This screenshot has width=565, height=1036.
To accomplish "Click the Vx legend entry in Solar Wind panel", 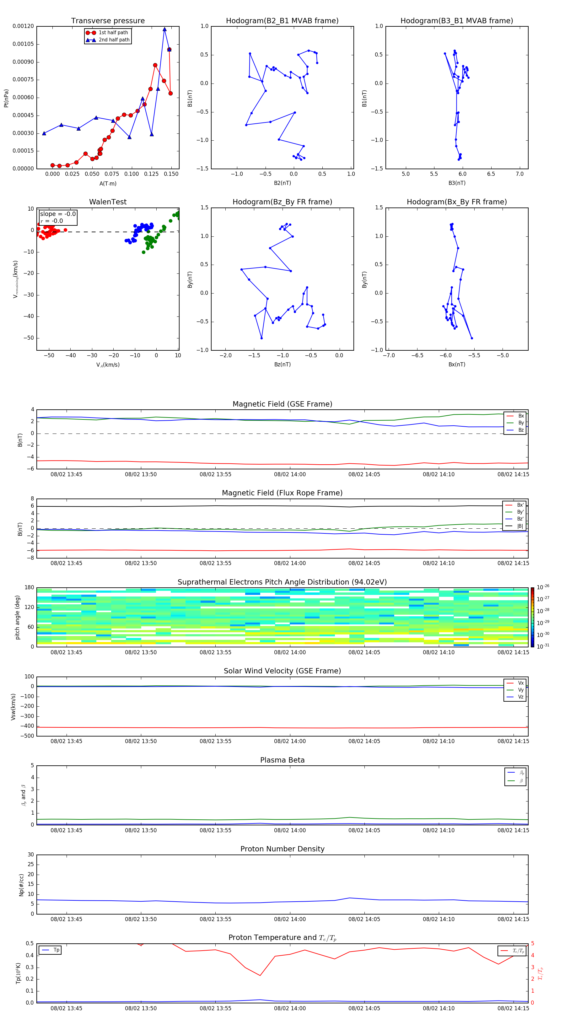I will (515, 683).
